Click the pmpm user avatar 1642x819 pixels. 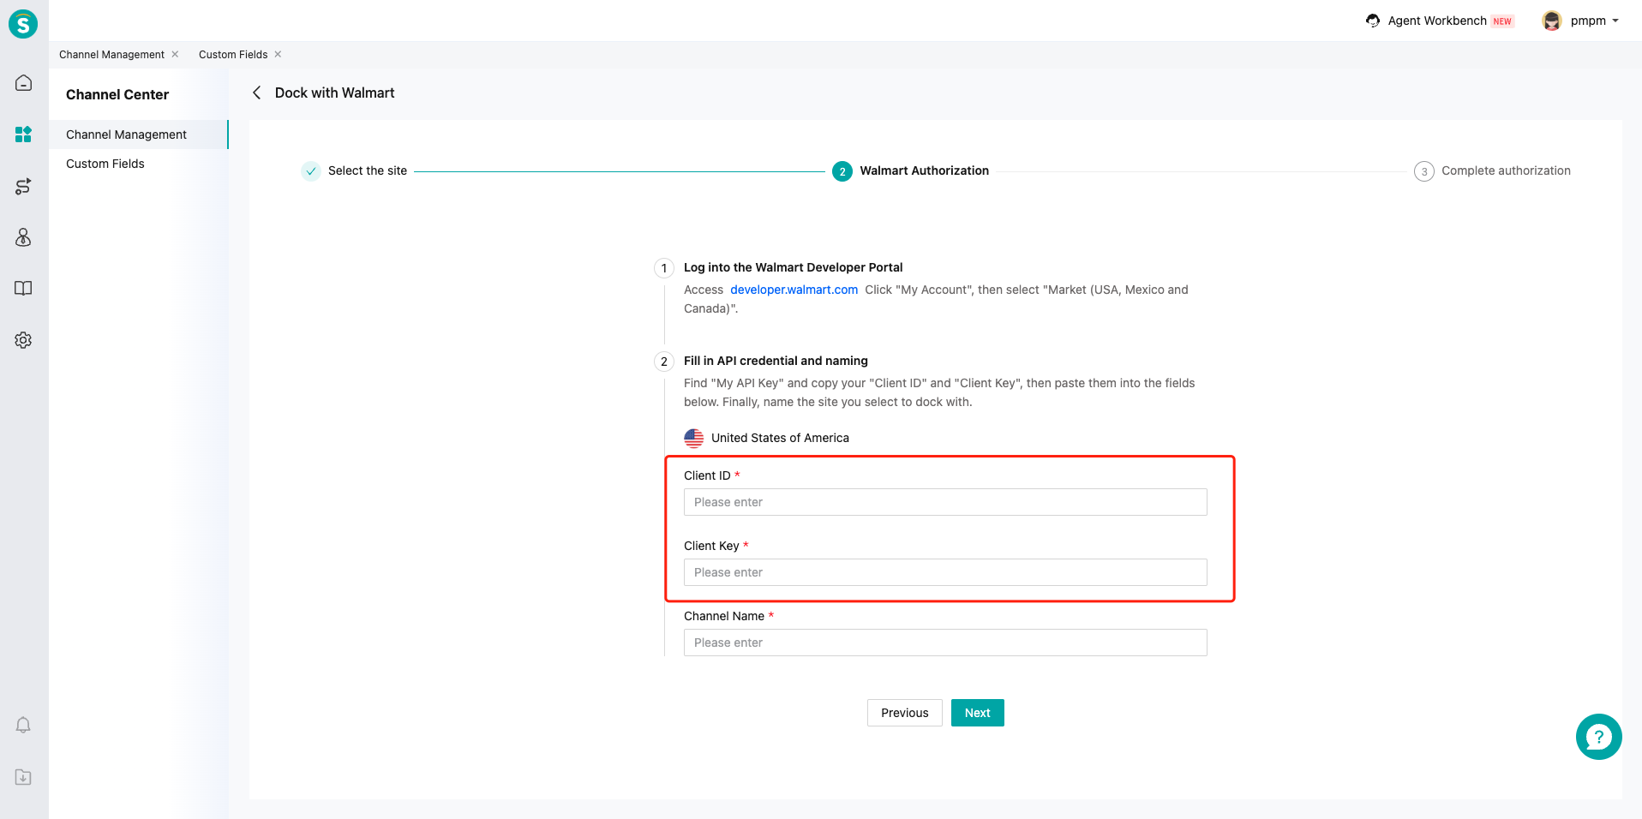coord(1551,21)
